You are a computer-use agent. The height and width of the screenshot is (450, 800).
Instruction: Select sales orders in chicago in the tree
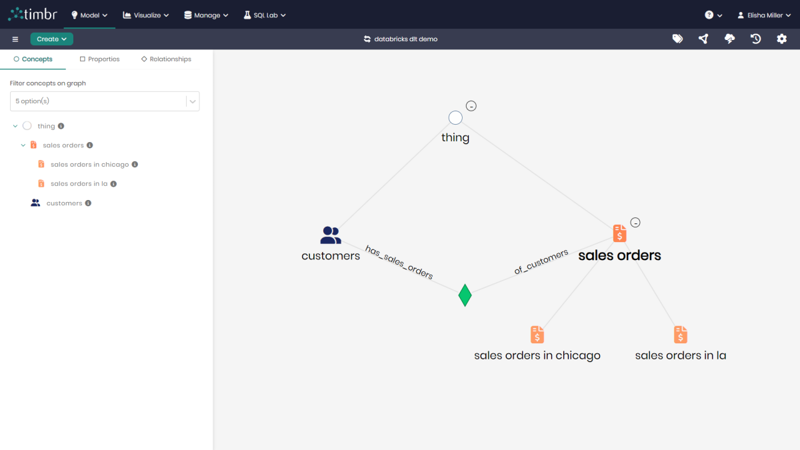91,164
